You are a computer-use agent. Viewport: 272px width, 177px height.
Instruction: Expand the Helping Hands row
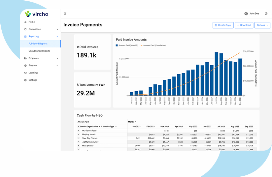79,134
